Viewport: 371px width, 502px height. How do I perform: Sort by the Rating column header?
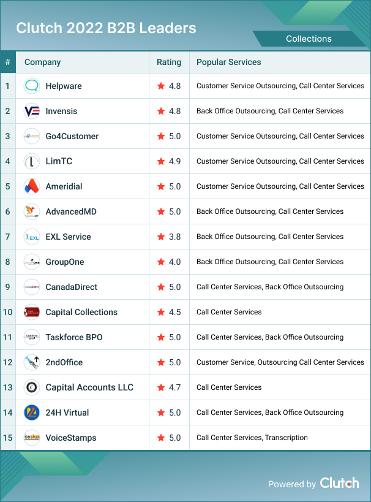coord(169,62)
